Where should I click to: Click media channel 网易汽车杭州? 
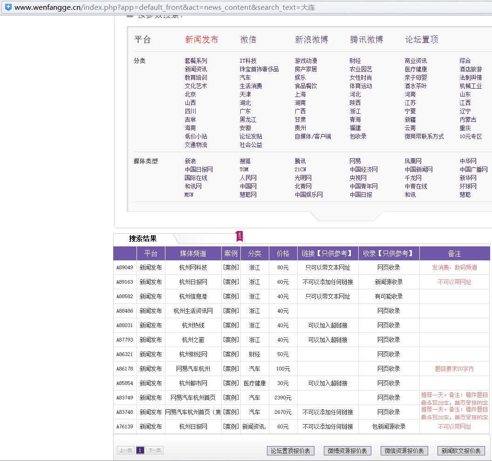click(193, 369)
